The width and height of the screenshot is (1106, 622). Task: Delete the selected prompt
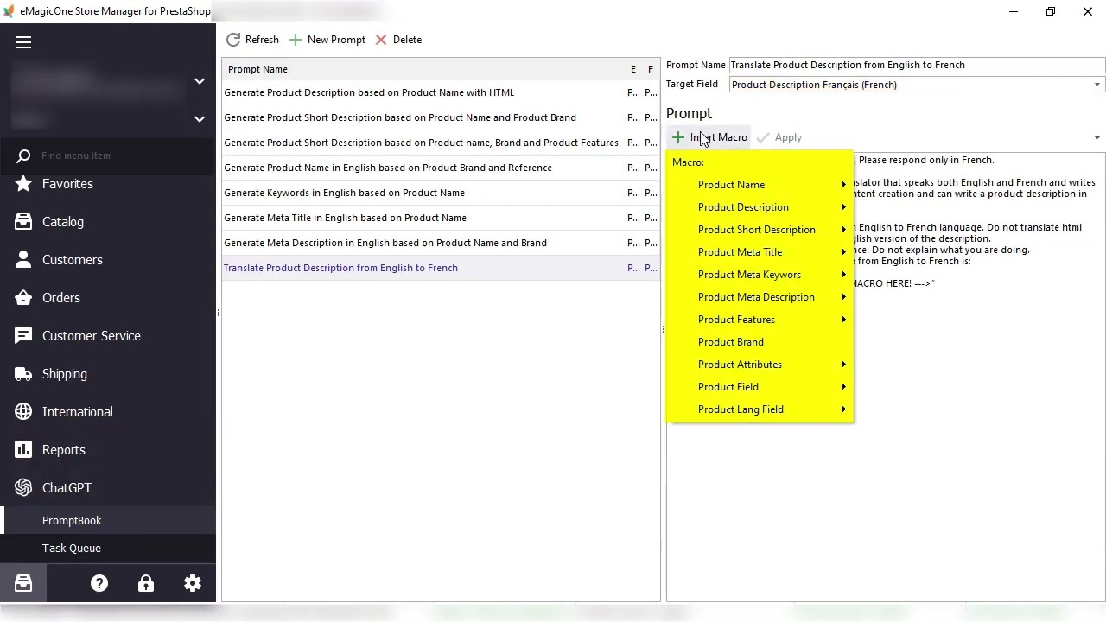pos(398,40)
